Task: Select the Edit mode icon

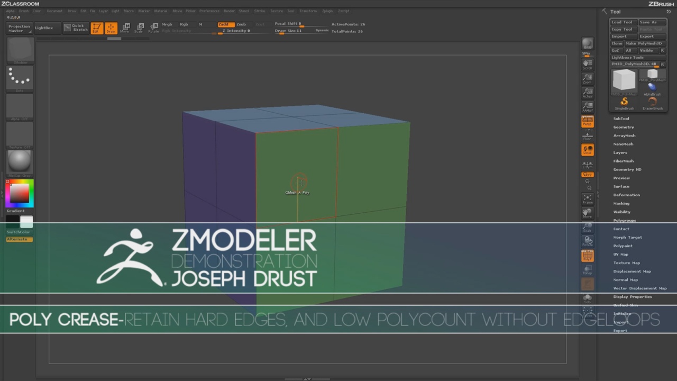Action: (x=97, y=28)
